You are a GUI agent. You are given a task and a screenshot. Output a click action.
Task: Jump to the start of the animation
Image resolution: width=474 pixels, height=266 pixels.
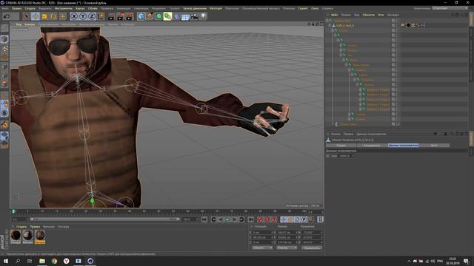[204, 219]
